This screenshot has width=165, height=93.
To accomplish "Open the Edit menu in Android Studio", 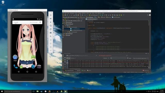I will pos(65,13).
